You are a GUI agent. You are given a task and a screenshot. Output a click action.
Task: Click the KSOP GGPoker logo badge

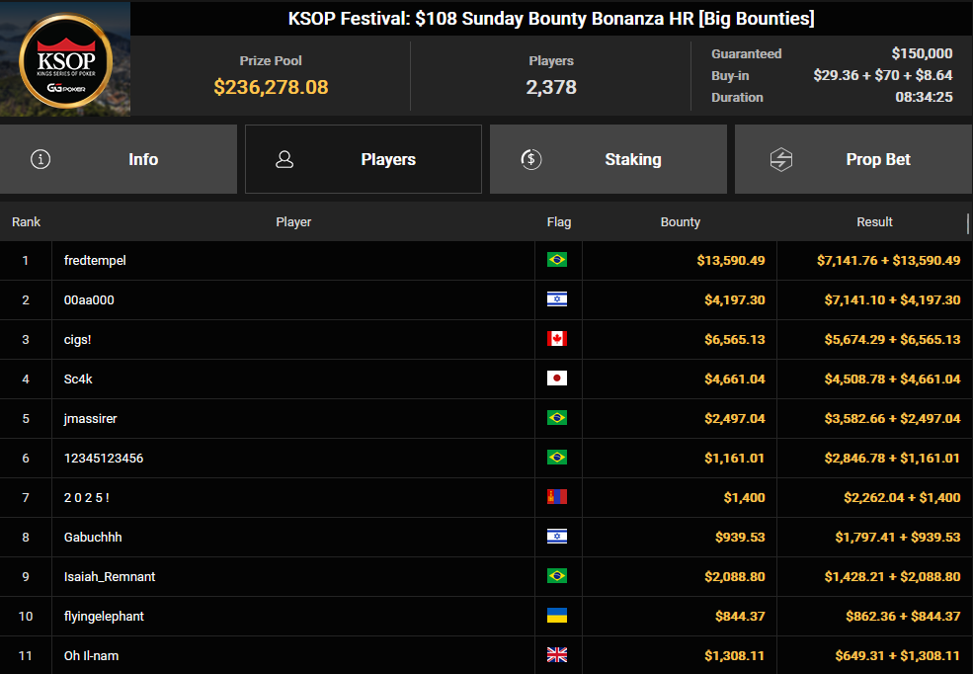(x=66, y=61)
